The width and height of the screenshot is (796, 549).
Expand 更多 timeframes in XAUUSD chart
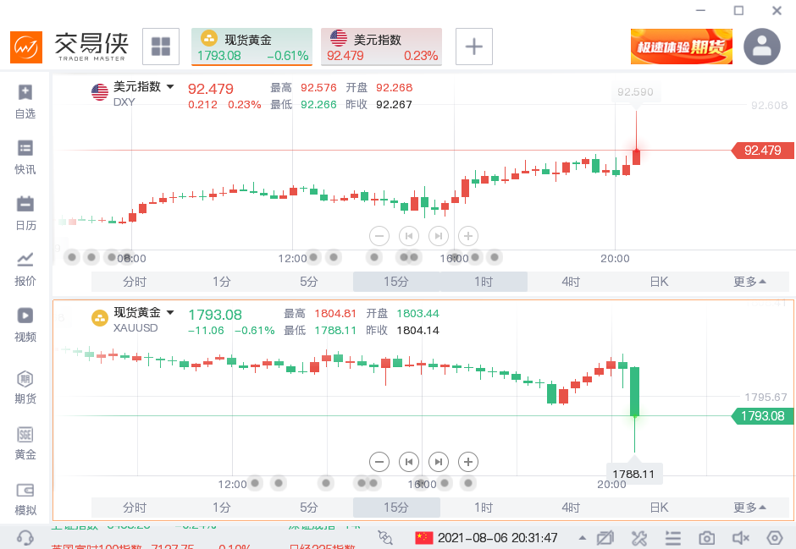(749, 508)
